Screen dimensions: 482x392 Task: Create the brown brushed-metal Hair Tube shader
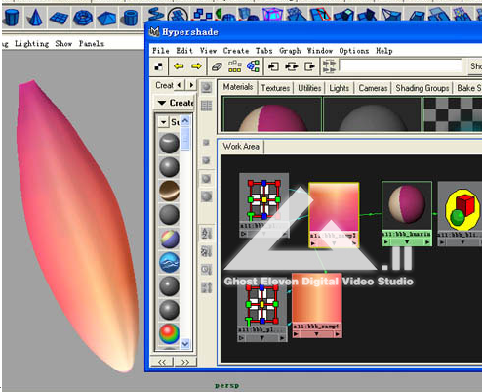click(x=169, y=191)
